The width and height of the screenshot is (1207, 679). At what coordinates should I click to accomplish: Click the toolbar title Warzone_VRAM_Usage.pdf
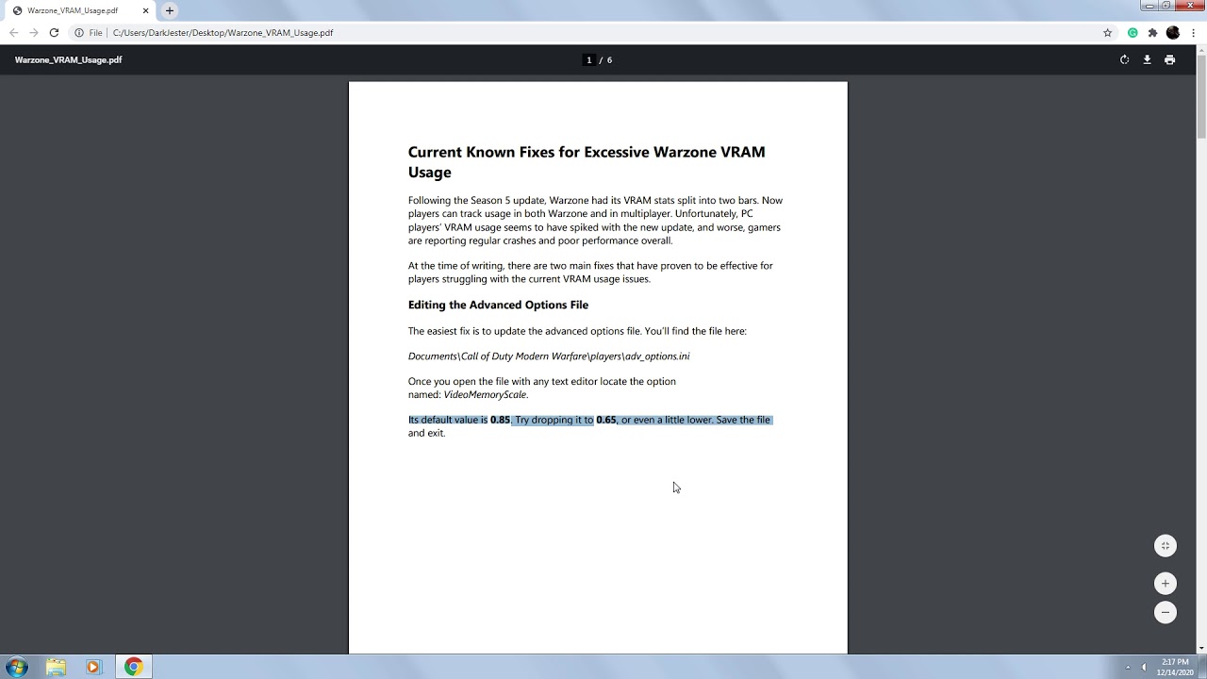tap(68, 59)
